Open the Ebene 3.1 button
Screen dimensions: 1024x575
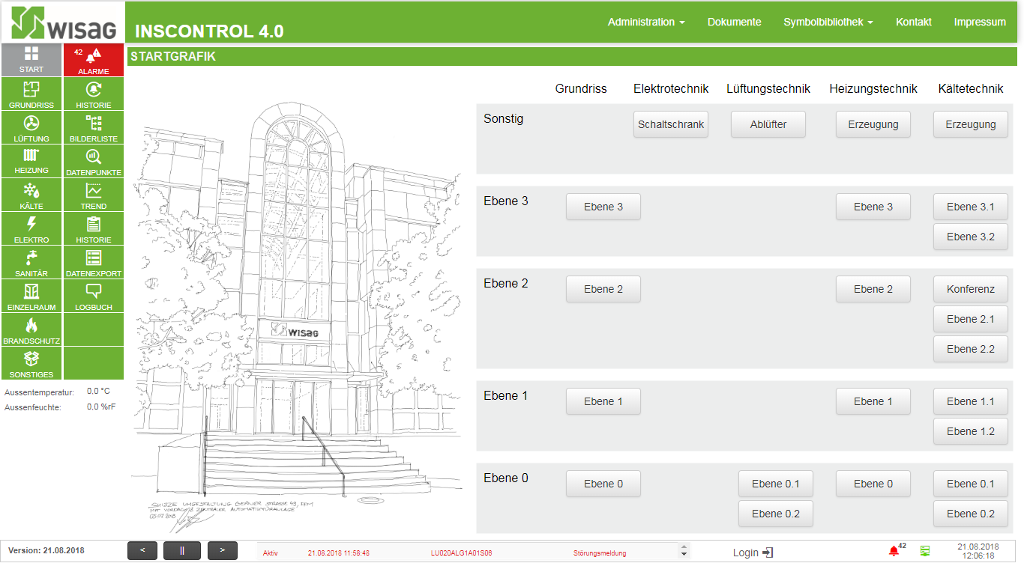971,207
